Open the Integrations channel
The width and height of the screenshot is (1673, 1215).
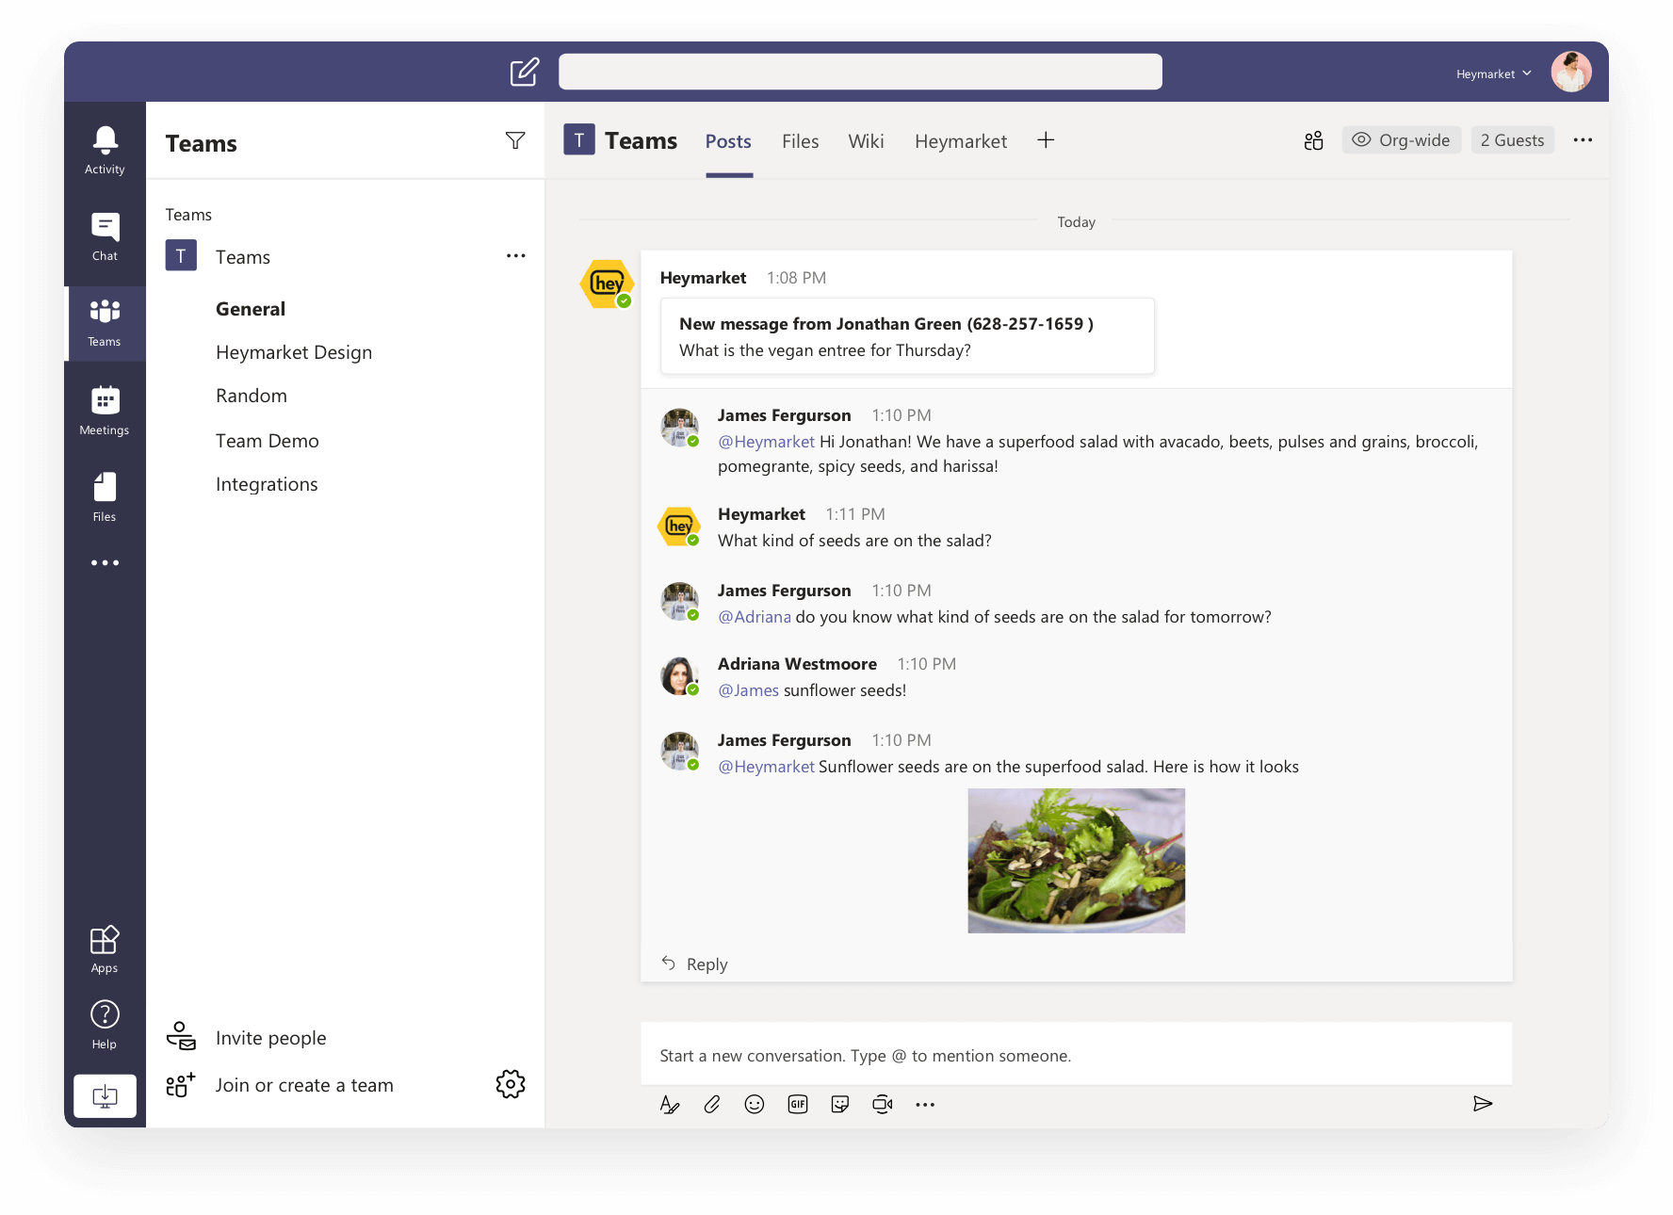(x=267, y=484)
